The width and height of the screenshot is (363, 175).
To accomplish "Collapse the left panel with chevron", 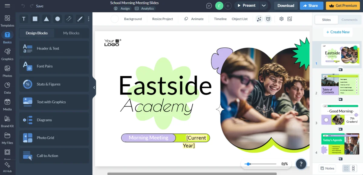I will point(94,87).
